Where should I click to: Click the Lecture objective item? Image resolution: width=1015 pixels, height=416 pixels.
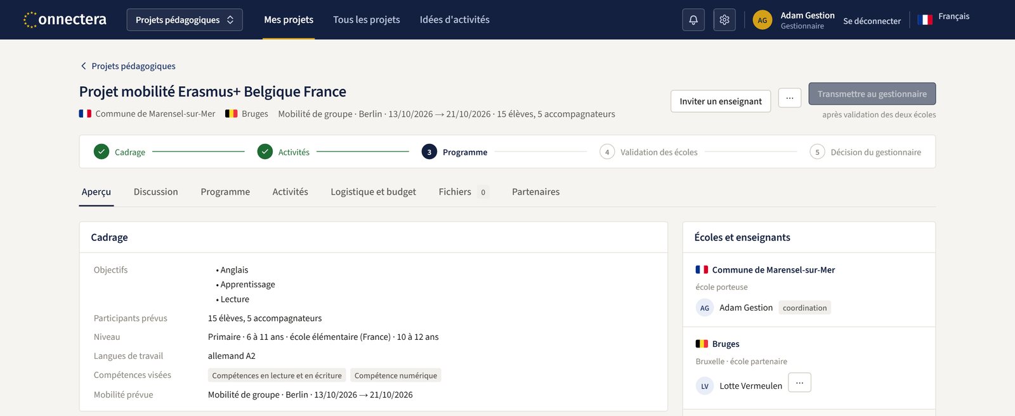235,299
